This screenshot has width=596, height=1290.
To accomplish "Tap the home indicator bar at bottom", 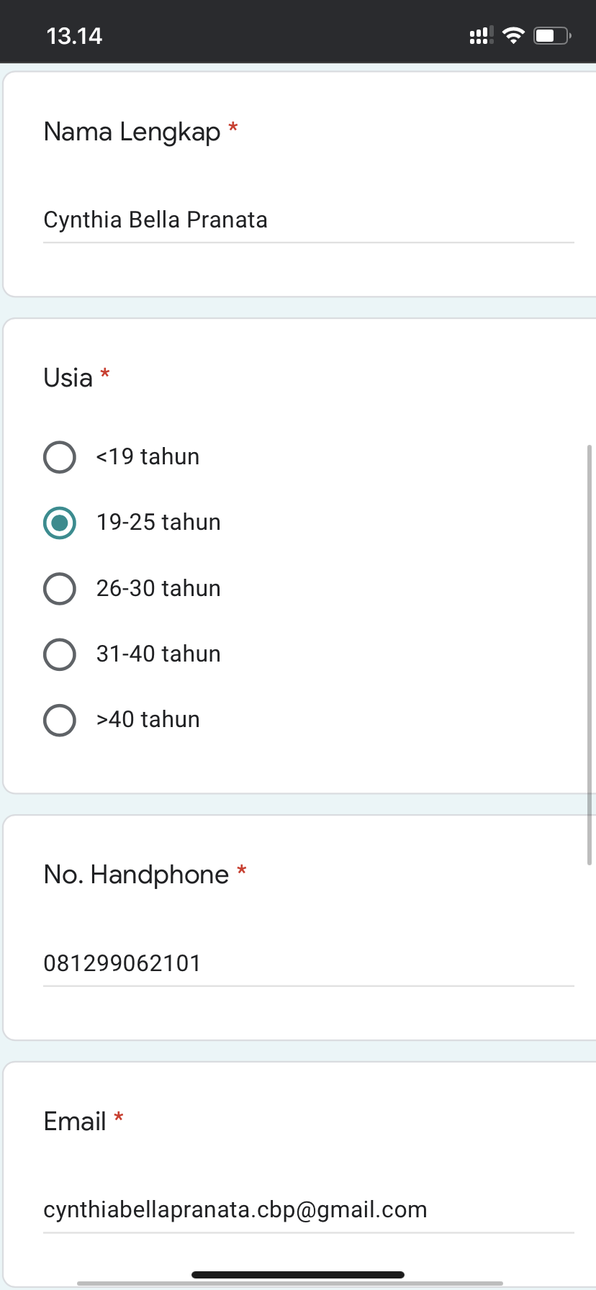I will [298, 1275].
